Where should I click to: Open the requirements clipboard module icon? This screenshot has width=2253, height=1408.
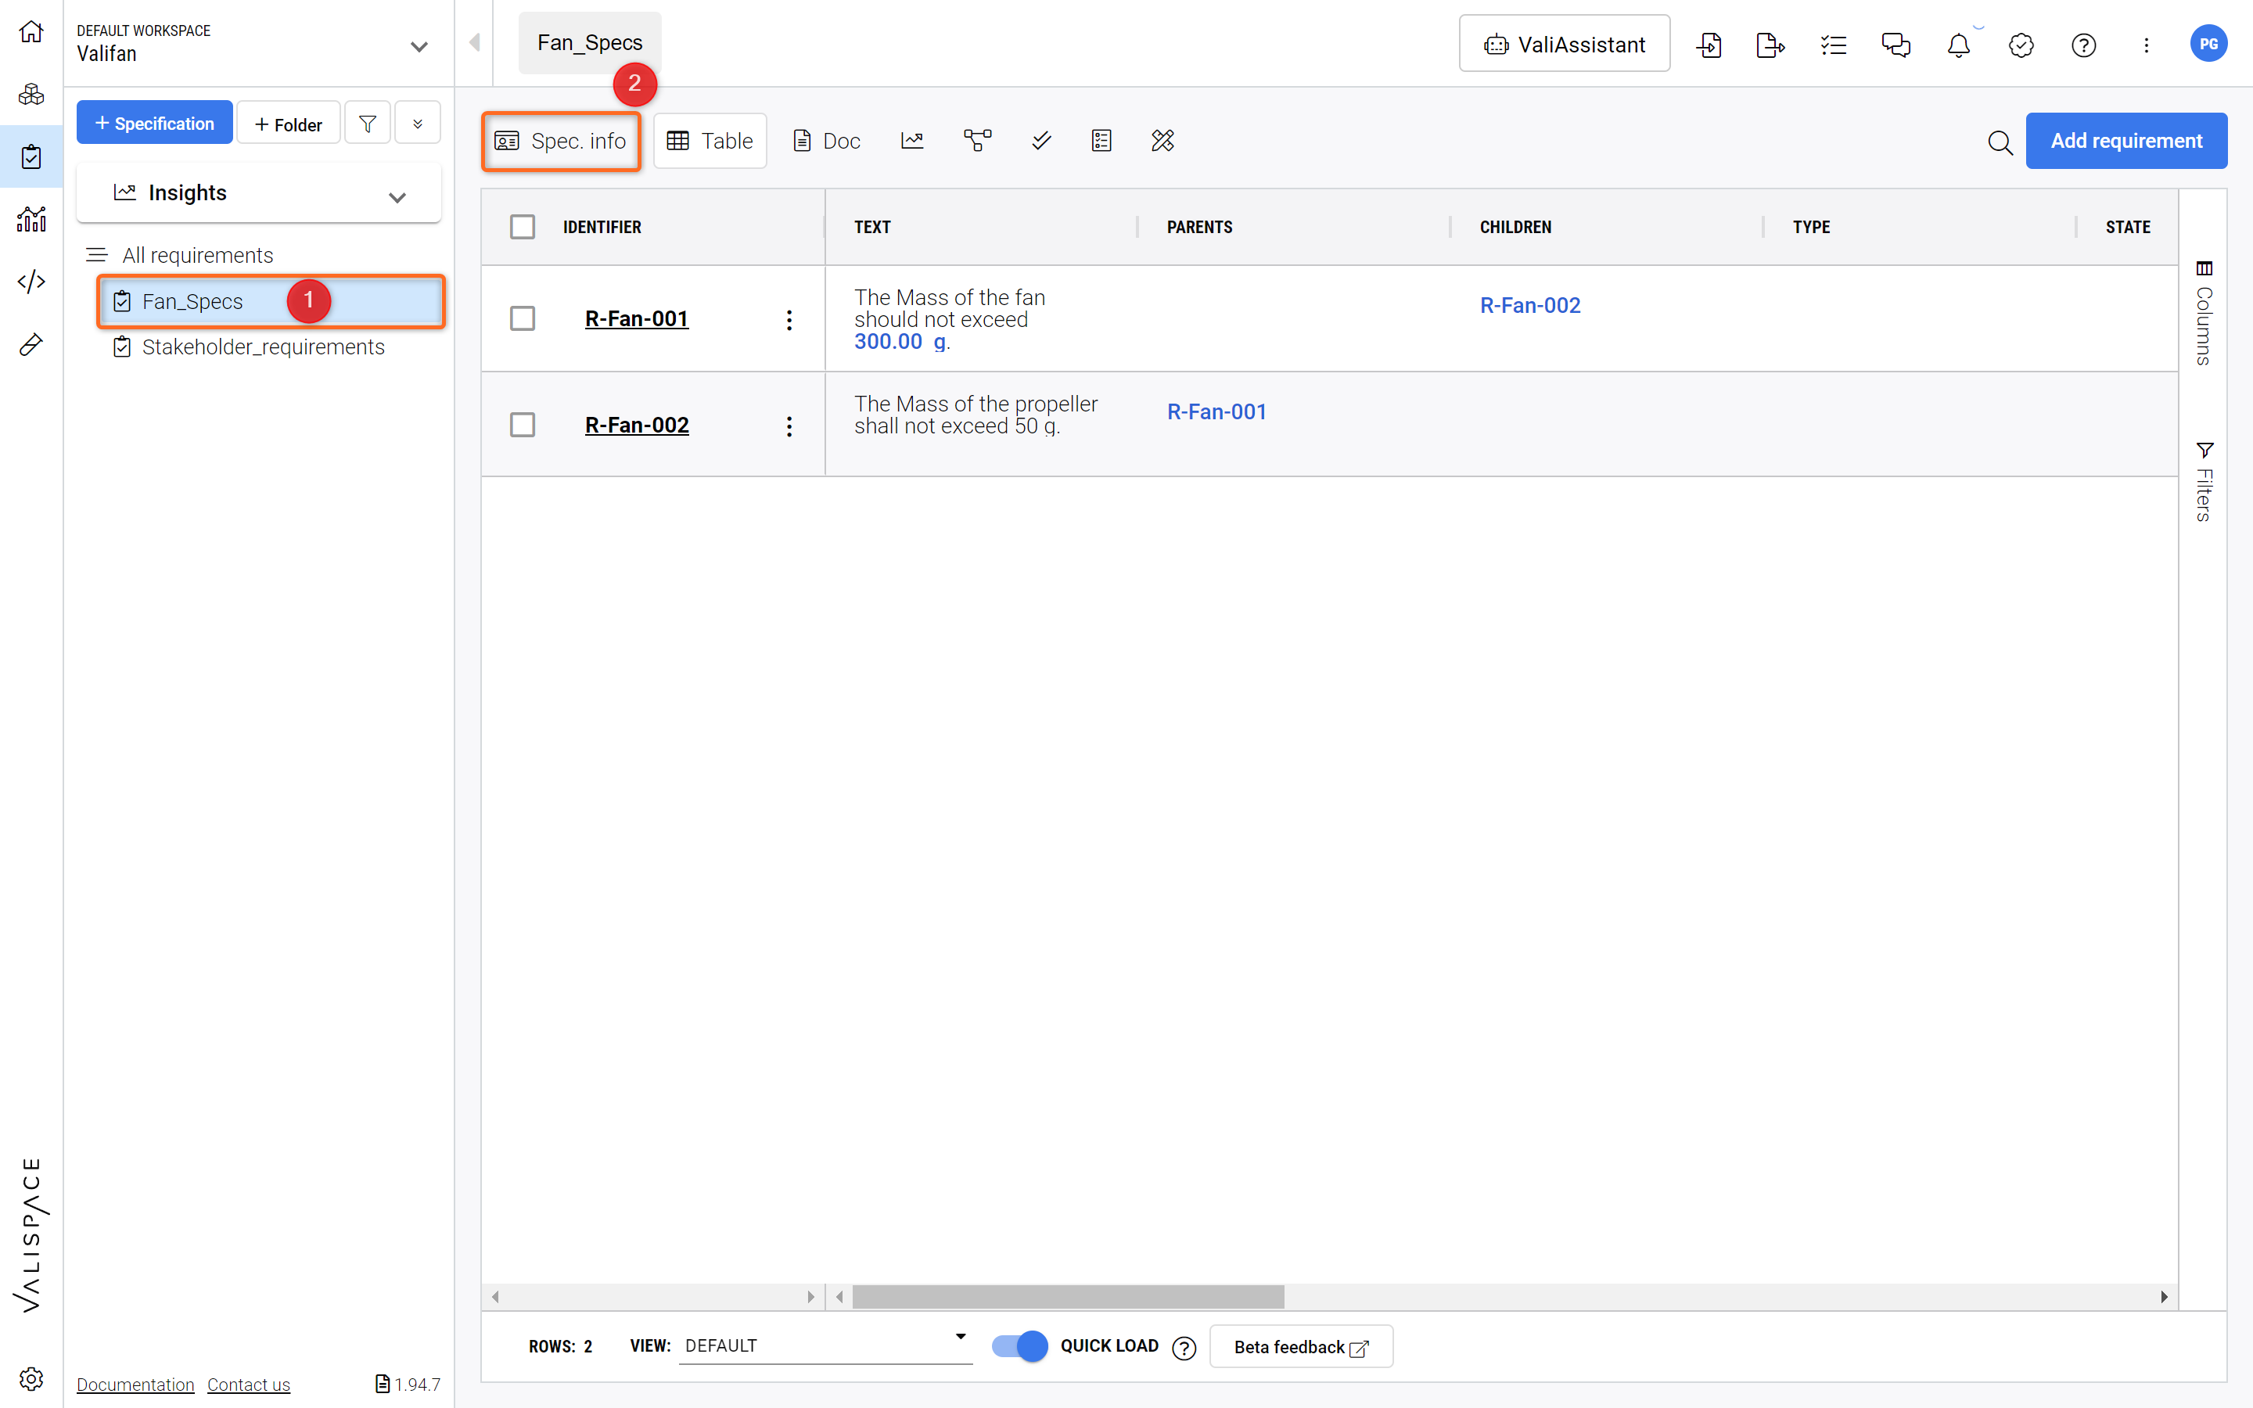31,156
